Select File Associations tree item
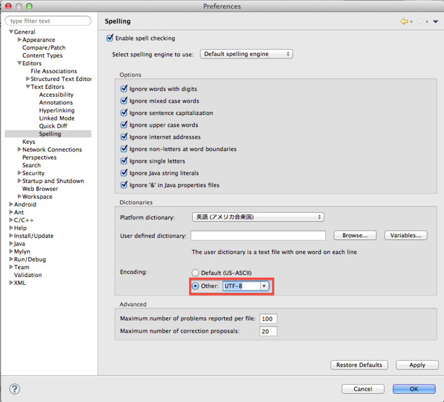This screenshot has height=402, width=444. (54, 71)
